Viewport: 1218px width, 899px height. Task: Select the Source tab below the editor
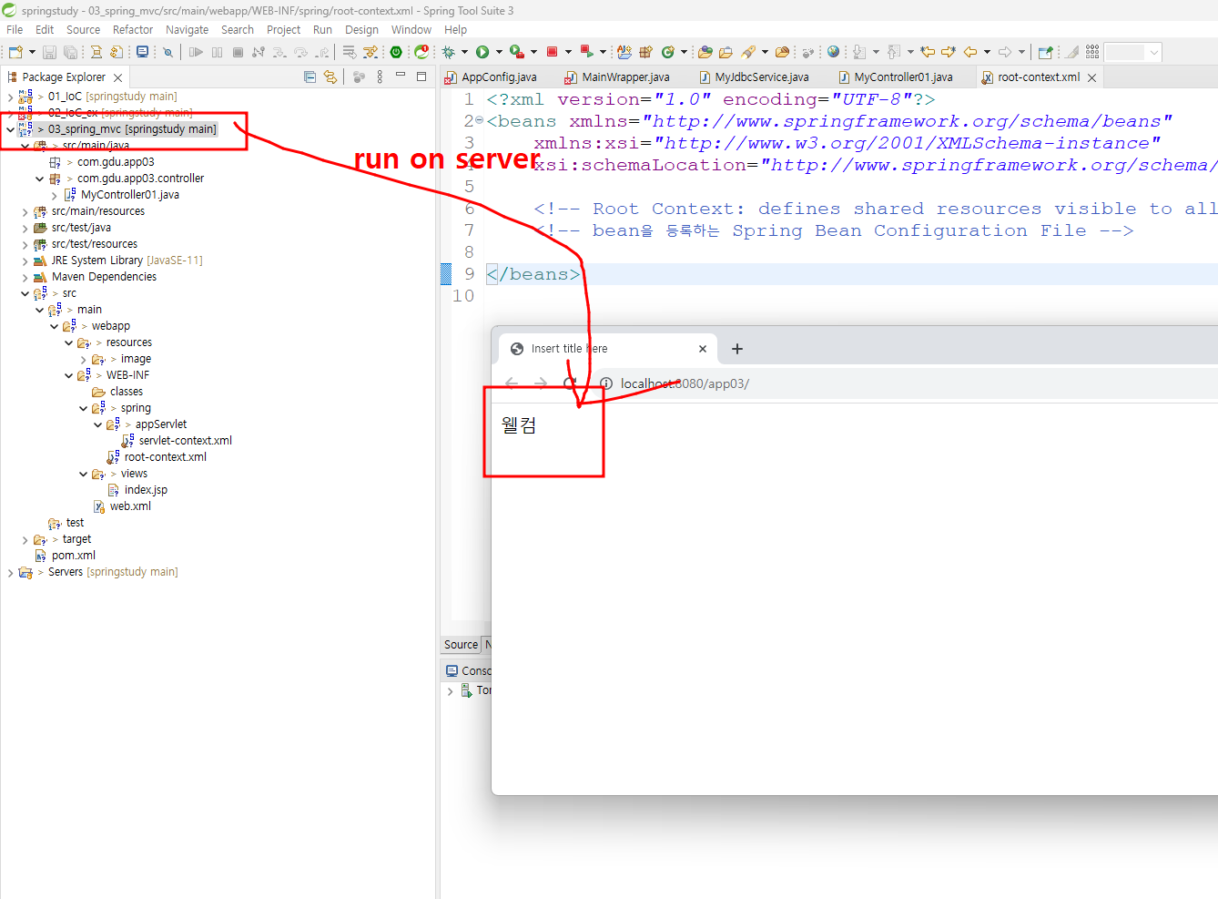[x=461, y=645]
